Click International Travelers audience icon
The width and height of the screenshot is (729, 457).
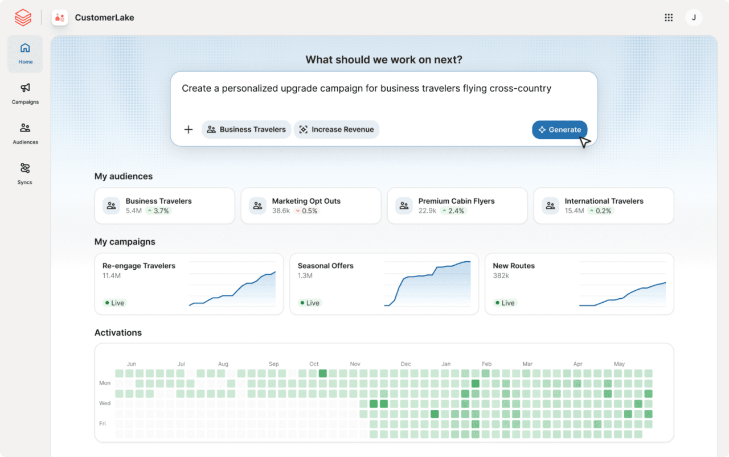pos(550,205)
